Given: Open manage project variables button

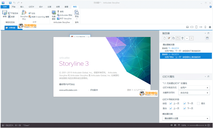Looking at the screenshot, I should click(x=207, y=38).
